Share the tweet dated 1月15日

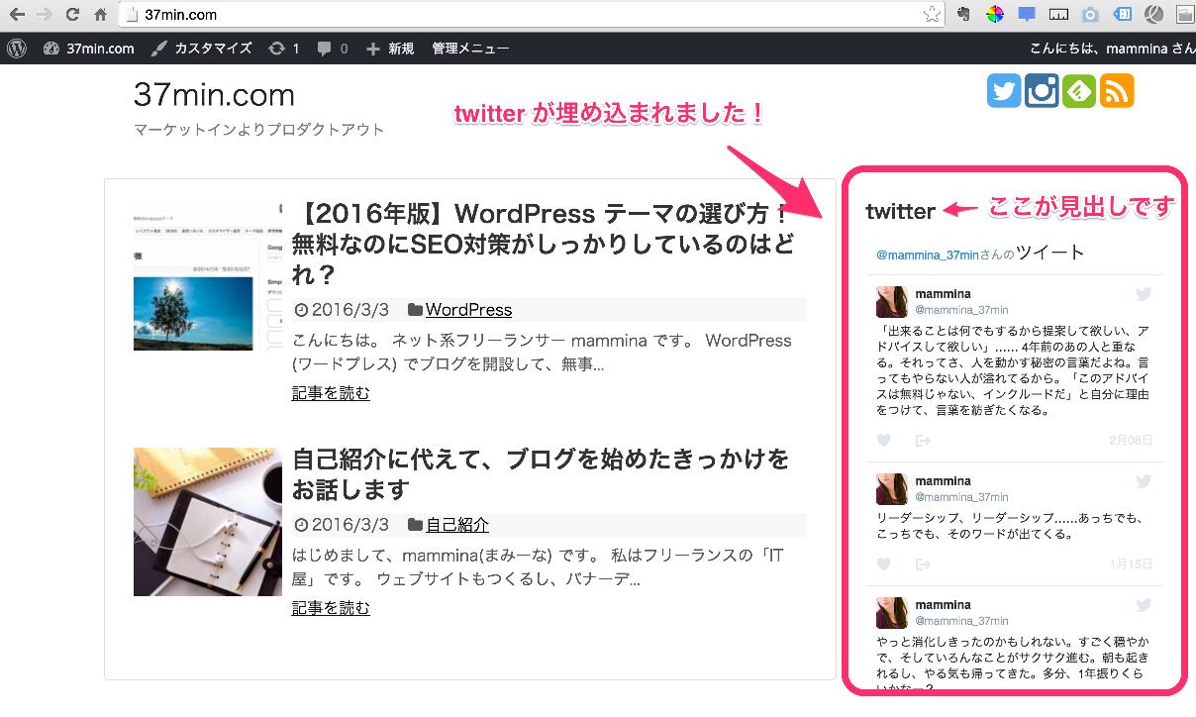(x=922, y=563)
